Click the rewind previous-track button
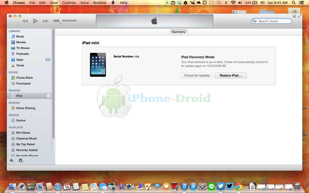 tap(25, 21)
